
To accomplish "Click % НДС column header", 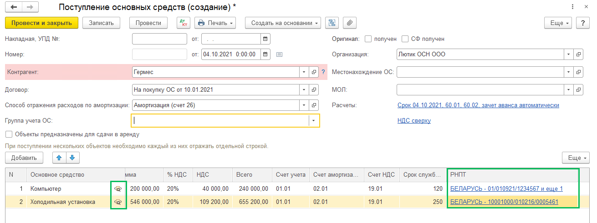I will [179, 175].
